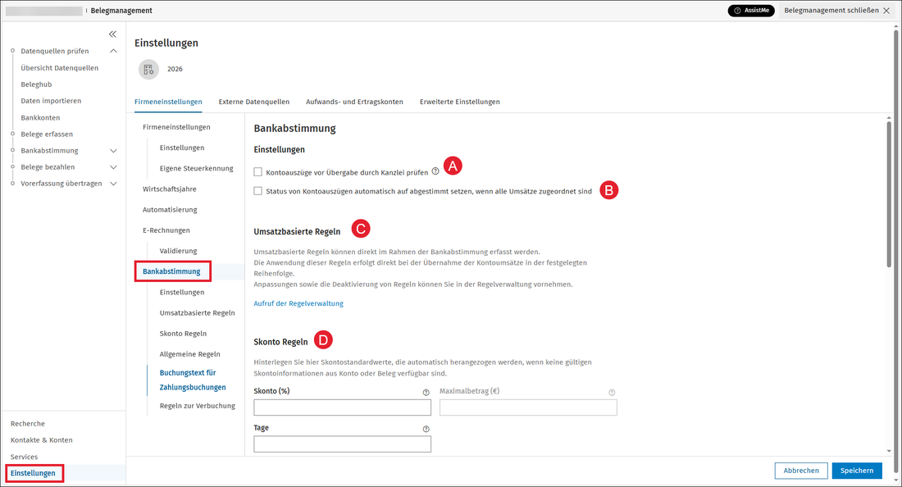Open help icon beside Kontoauszüge vor Übergabe

[x=435, y=171]
